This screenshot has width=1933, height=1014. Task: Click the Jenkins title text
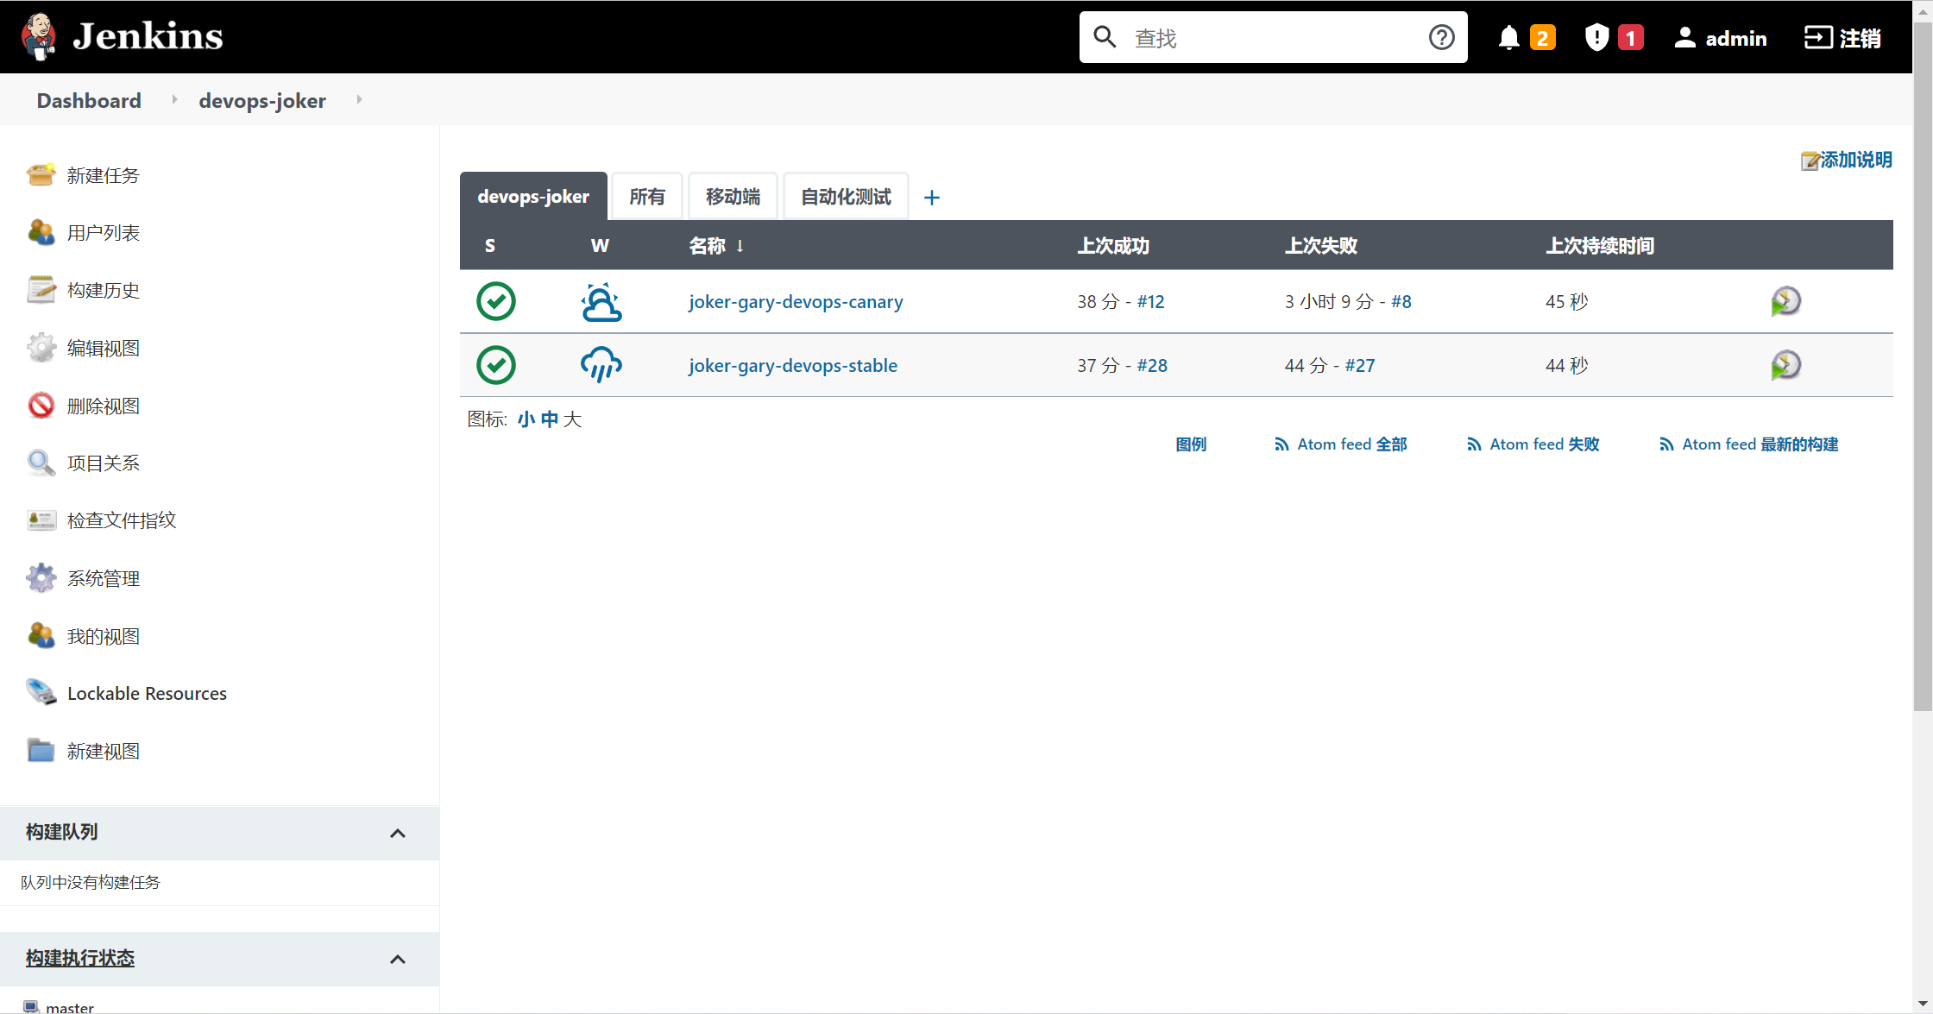(x=148, y=36)
